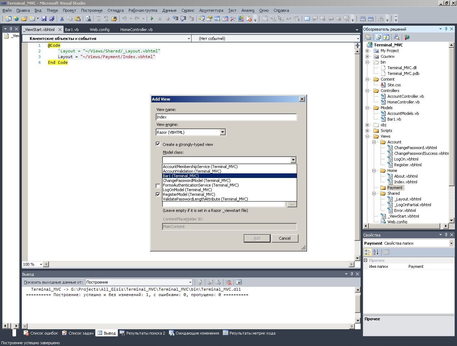This screenshot has height=346, width=457.
Task: Click the Solution Explorer horizontal scrollbar
Action: [x=406, y=226]
